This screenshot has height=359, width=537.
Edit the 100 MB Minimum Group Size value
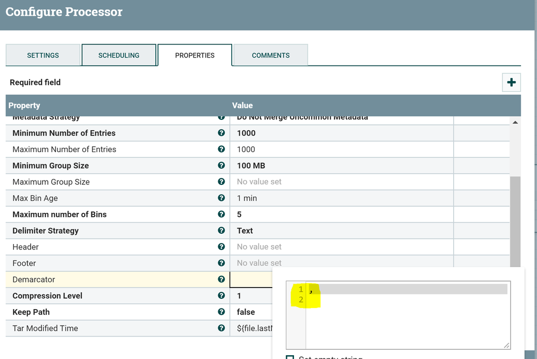point(341,166)
